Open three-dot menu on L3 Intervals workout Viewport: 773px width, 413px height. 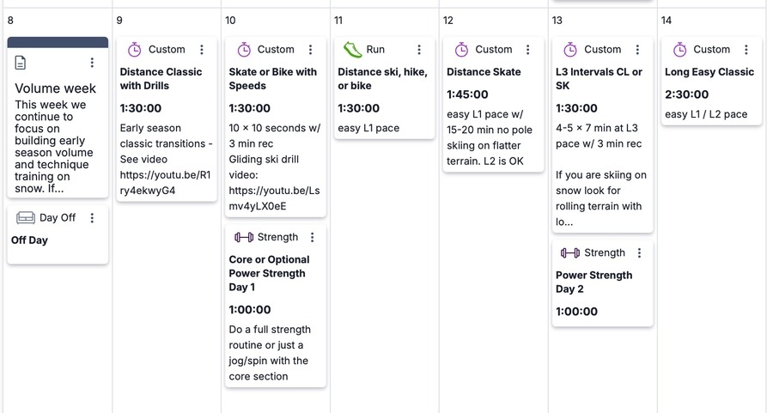click(637, 50)
